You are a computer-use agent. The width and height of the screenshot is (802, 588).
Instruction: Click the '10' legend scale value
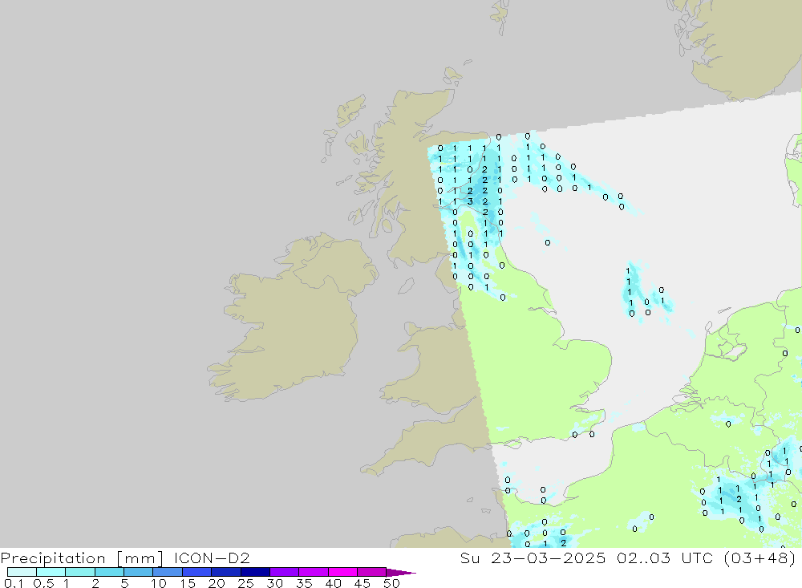[x=159, y=583]
